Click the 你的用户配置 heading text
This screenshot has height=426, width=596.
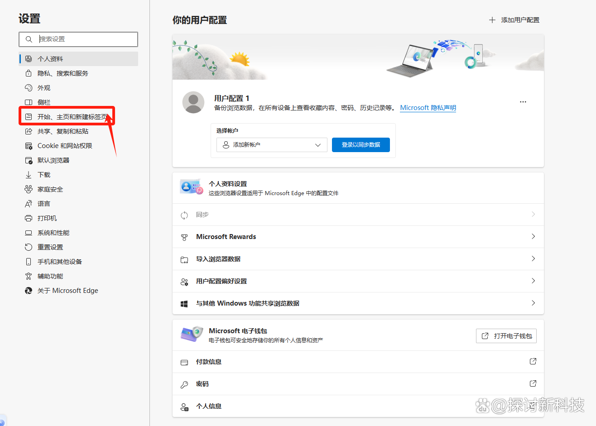tap(200, 20)
